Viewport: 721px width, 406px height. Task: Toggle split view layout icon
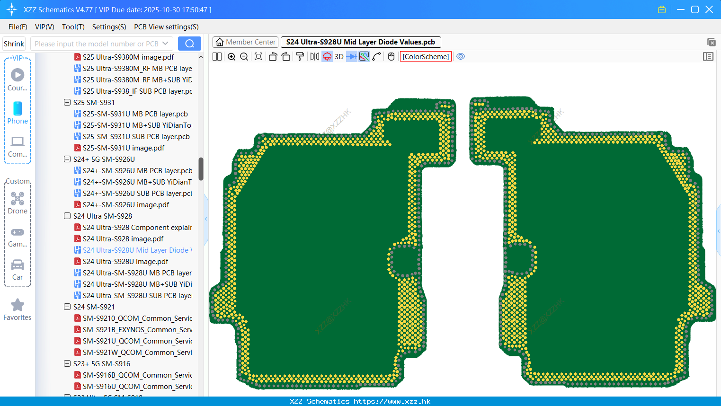217,56
